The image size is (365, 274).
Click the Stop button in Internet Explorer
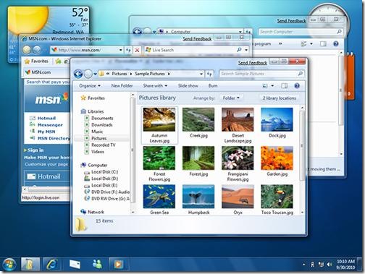tap(137, 50)
